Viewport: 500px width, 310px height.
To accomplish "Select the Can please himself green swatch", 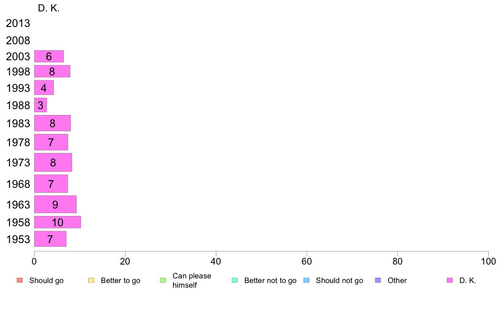I will click(x=163, y=281).
